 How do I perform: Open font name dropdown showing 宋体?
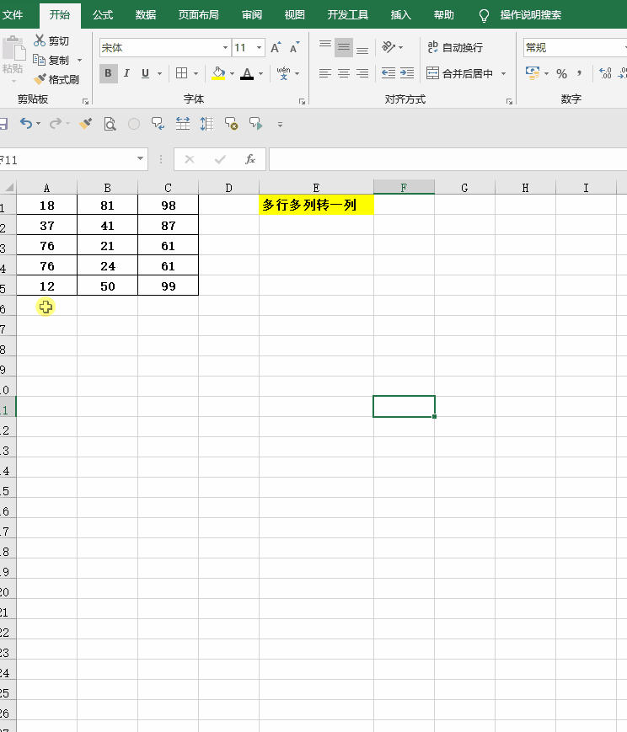click(x=225, y=48)
